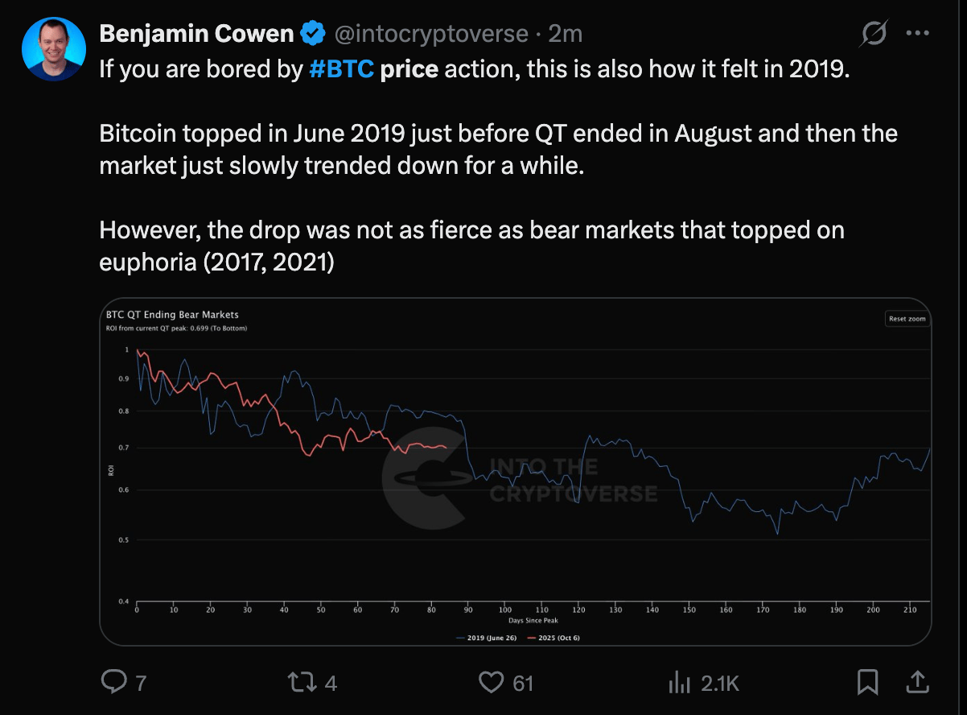Screen dimensions: 967x715
Task: Toggle the 2025 (Oct 6) legend series
Action: pos(555,637)
